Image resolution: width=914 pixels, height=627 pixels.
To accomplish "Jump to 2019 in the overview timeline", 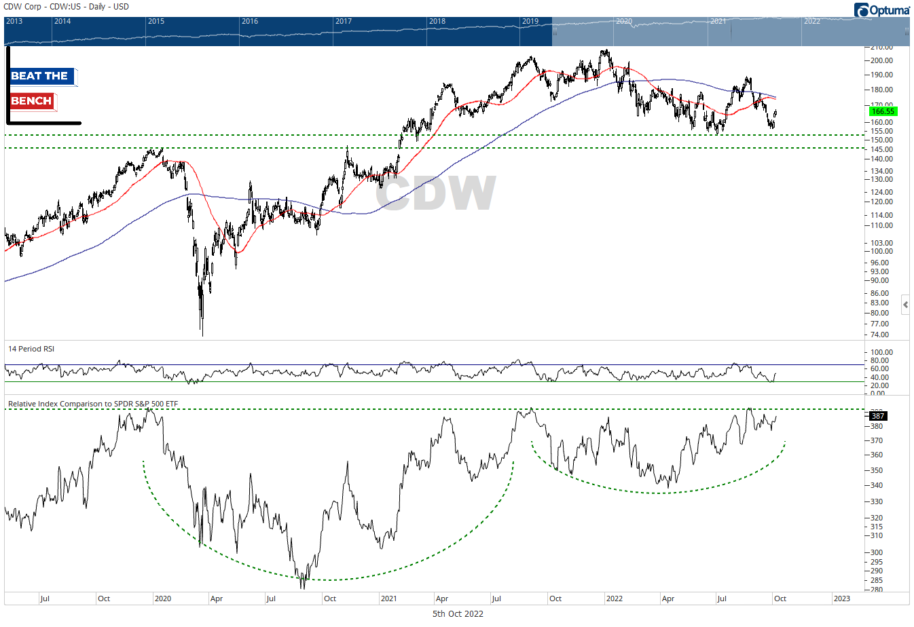I will (x=530, y=21).
